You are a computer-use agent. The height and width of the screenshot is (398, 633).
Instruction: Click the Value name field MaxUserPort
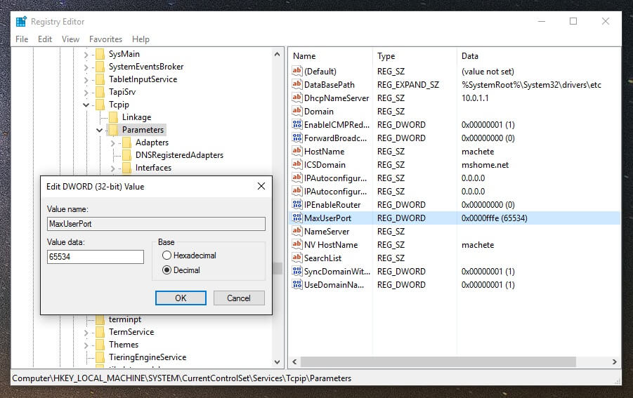click(x=156, y=224)
